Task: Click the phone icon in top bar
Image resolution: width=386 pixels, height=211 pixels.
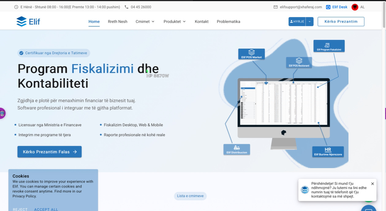Action: tap(127, 7)
